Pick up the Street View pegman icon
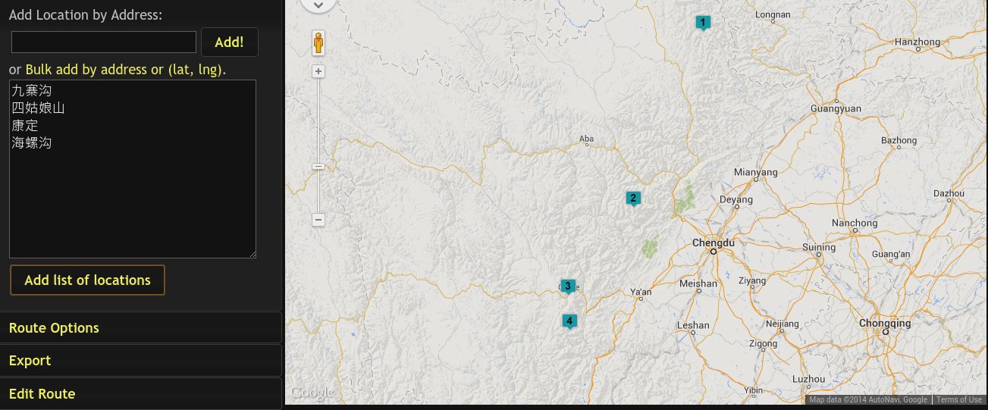The height and width of the screenshot is (410, 988). click(318, 43)
